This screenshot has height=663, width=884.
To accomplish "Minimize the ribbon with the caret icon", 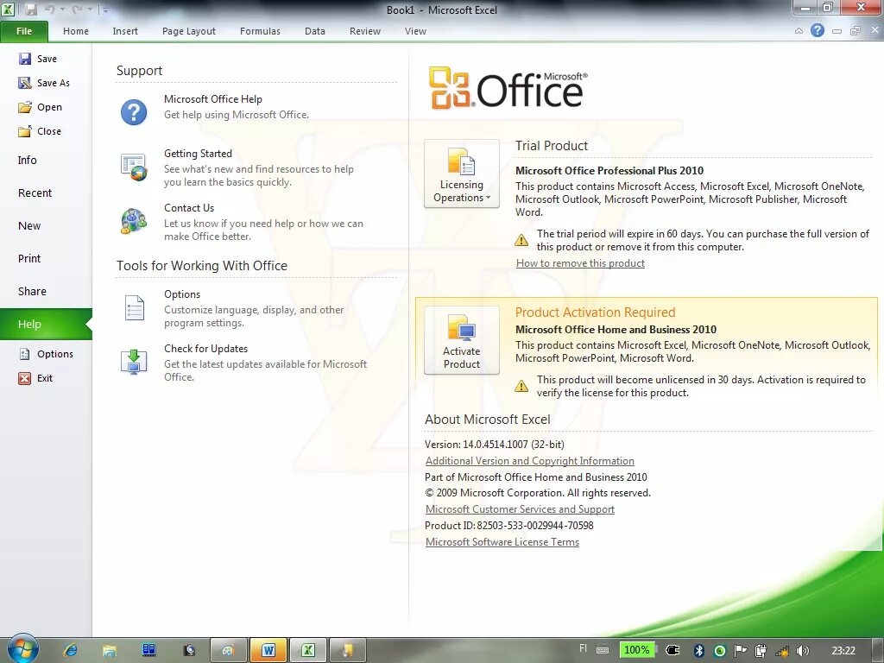I will pos(799,31).
